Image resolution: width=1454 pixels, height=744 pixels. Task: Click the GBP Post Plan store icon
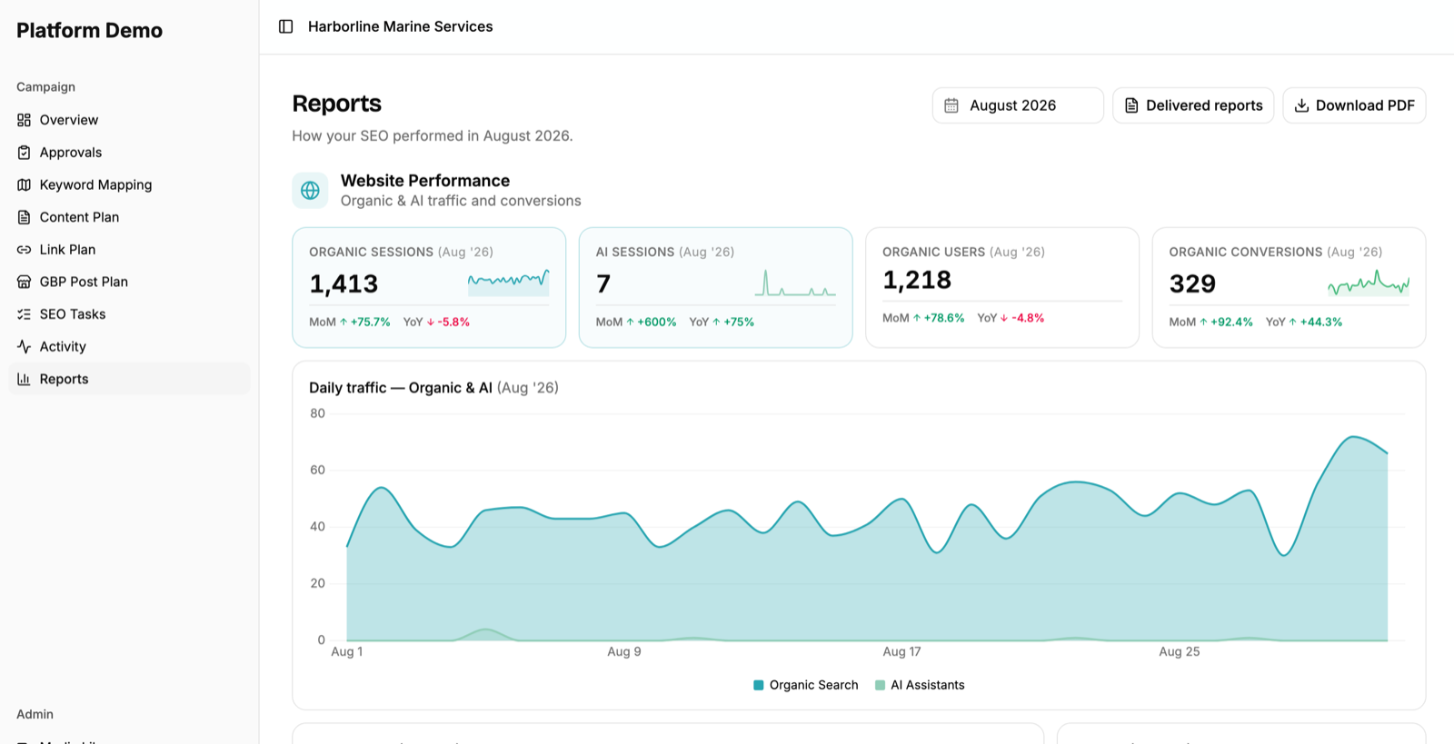[24, 282]
